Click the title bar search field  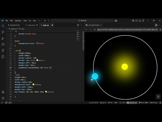82,21
